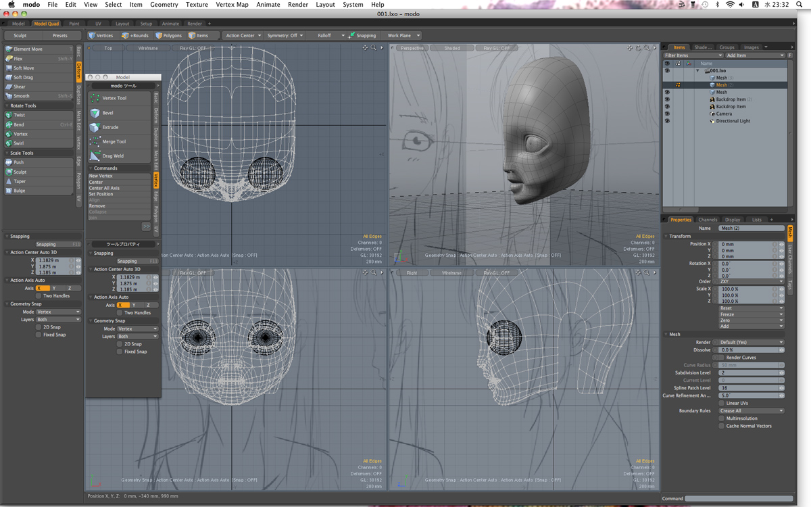811x507 pixels.
Task: Click the Snapping toolbar button
Action: pyautogui.click(x=362, y=36)
